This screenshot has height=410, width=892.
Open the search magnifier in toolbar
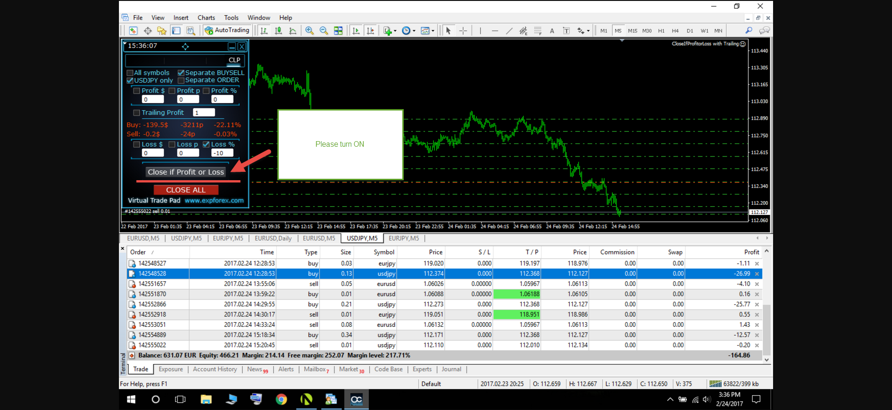click(748, 31)
